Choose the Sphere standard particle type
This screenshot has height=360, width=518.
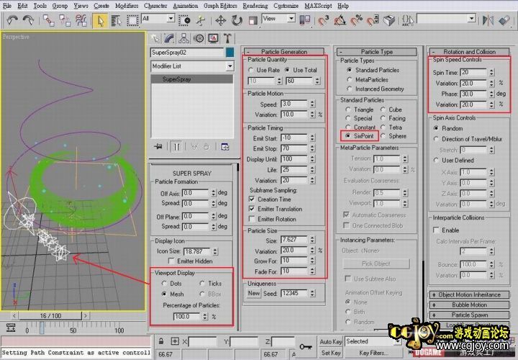tap(383, 136)
